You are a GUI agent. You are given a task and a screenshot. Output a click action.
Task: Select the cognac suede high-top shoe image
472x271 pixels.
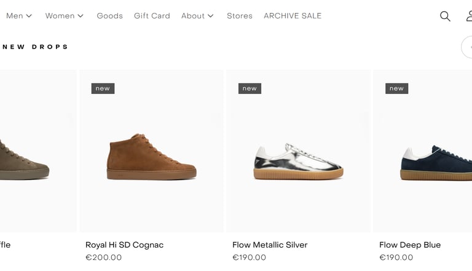tap(151, 159)
